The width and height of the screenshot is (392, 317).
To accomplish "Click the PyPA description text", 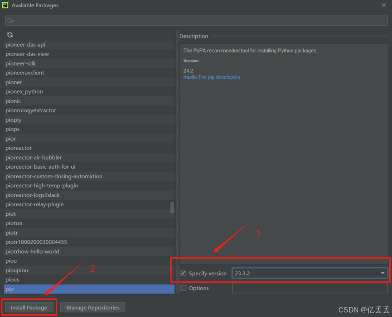I will 250,51.
